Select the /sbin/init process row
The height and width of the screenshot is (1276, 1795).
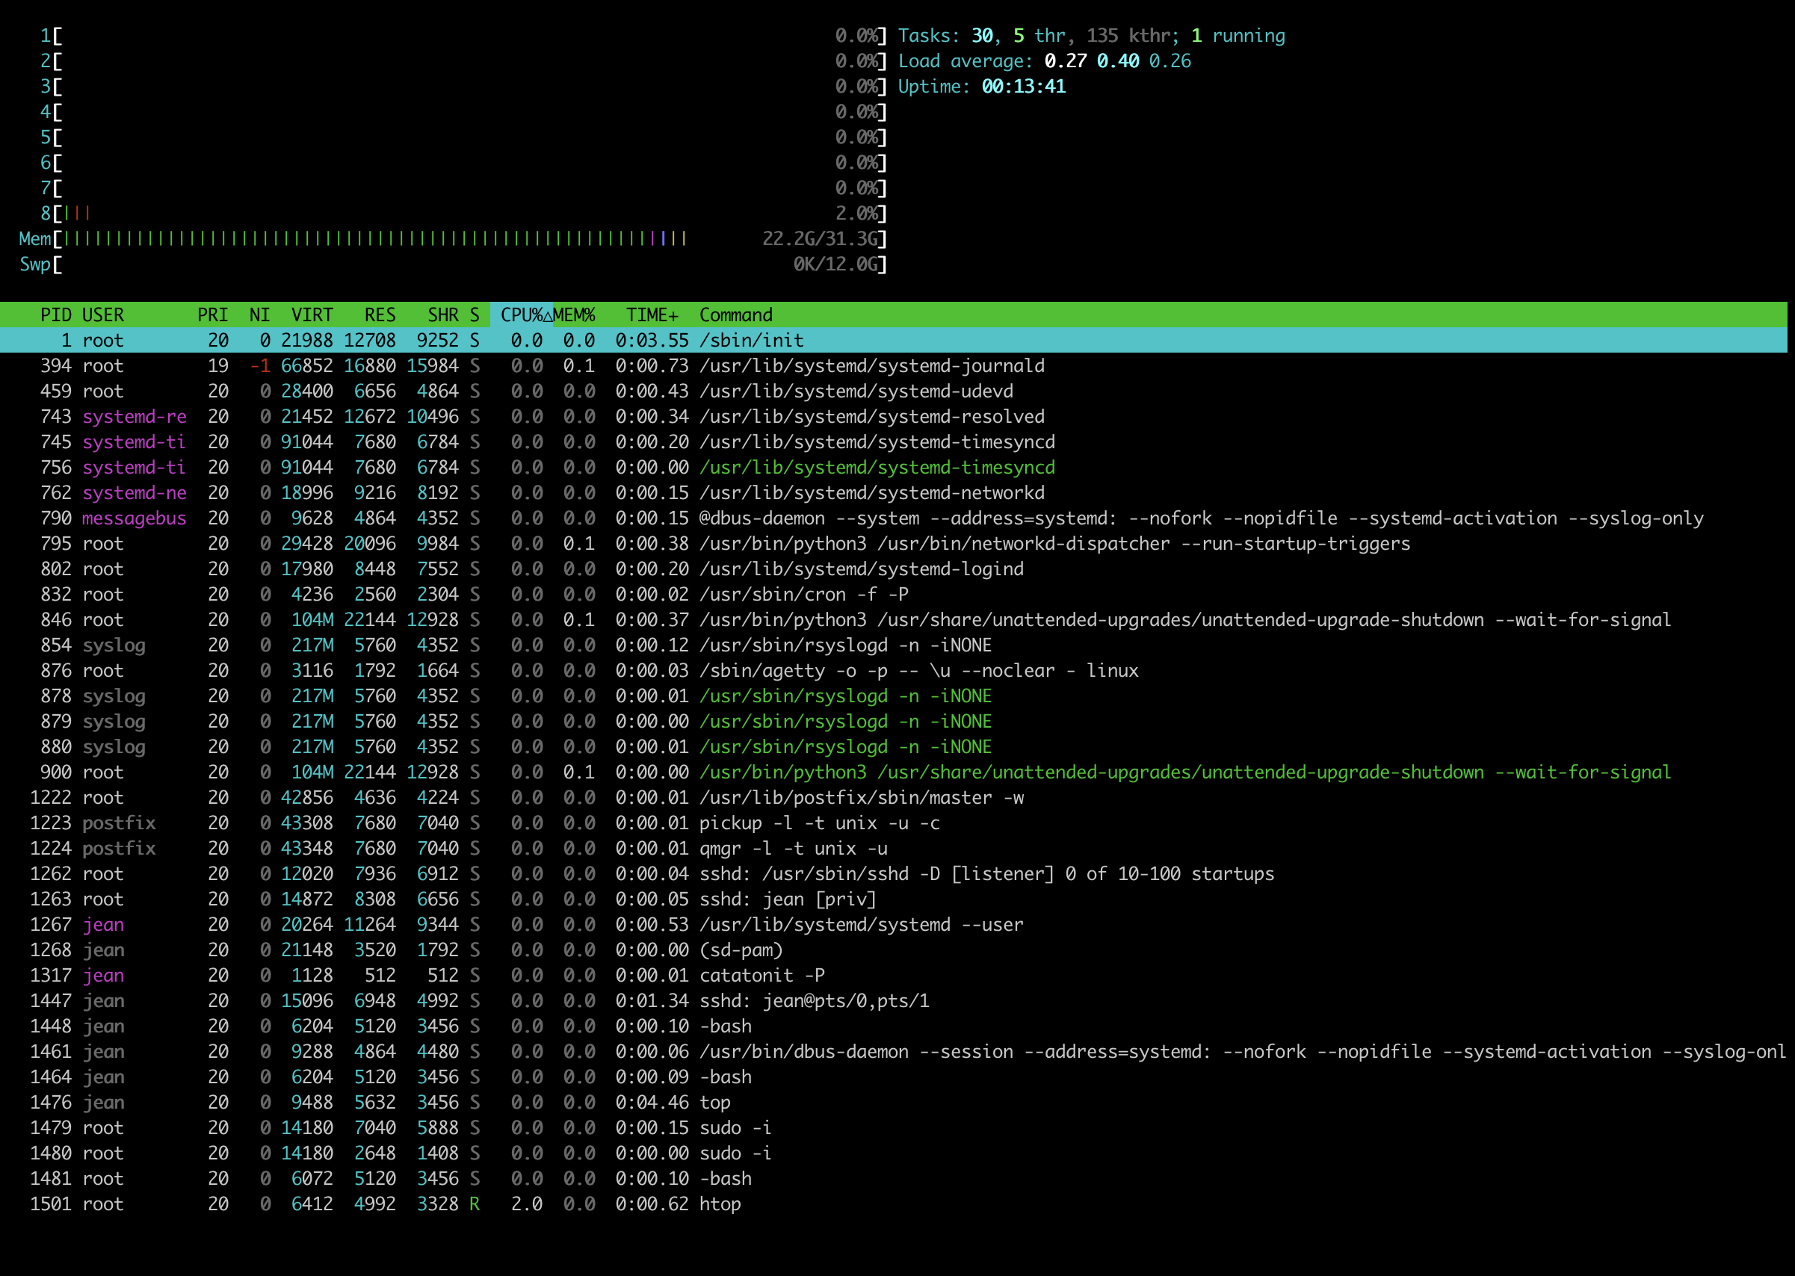[894, 340]
